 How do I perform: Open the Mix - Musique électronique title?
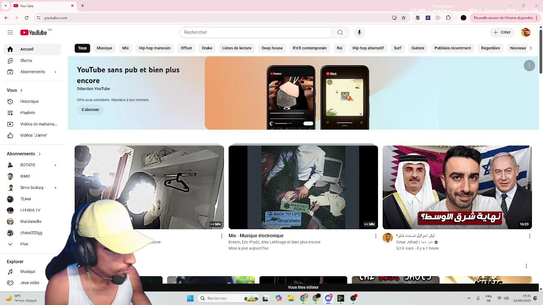point(256,236)
